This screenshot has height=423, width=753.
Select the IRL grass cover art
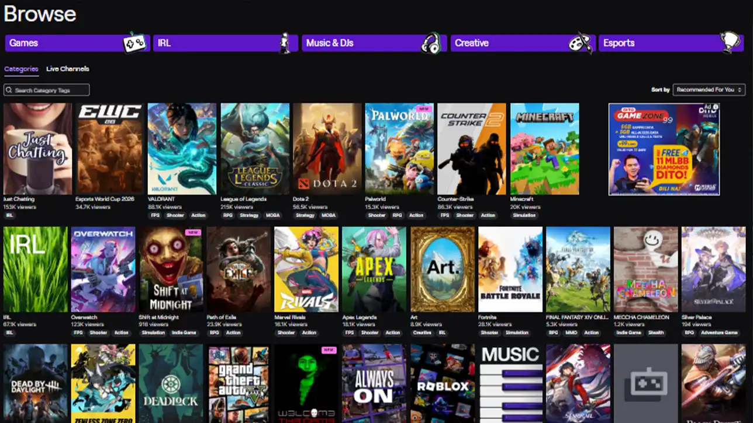coord(36,270)
